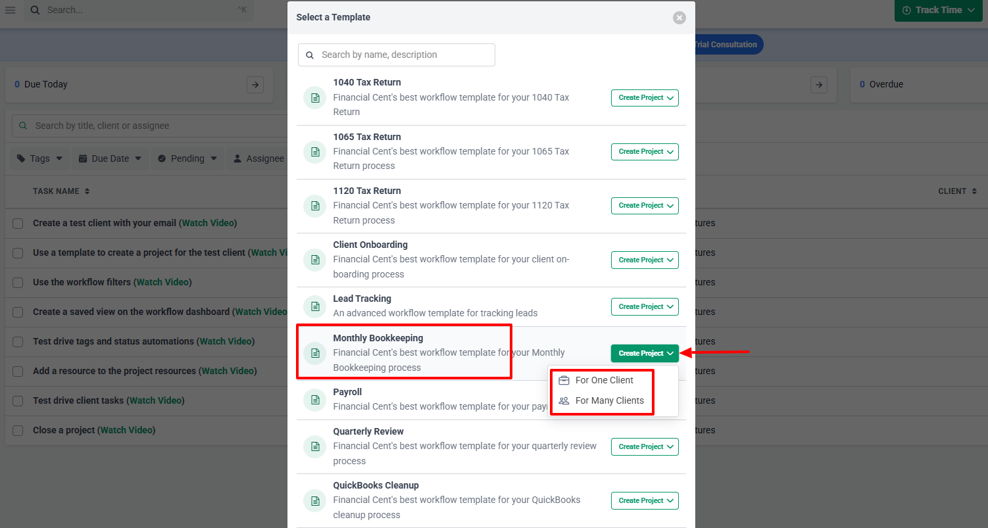Screen dimensions: 988x528
Task: Check the 'Use the workflow filters' task
Action: [x=18, y=283]
